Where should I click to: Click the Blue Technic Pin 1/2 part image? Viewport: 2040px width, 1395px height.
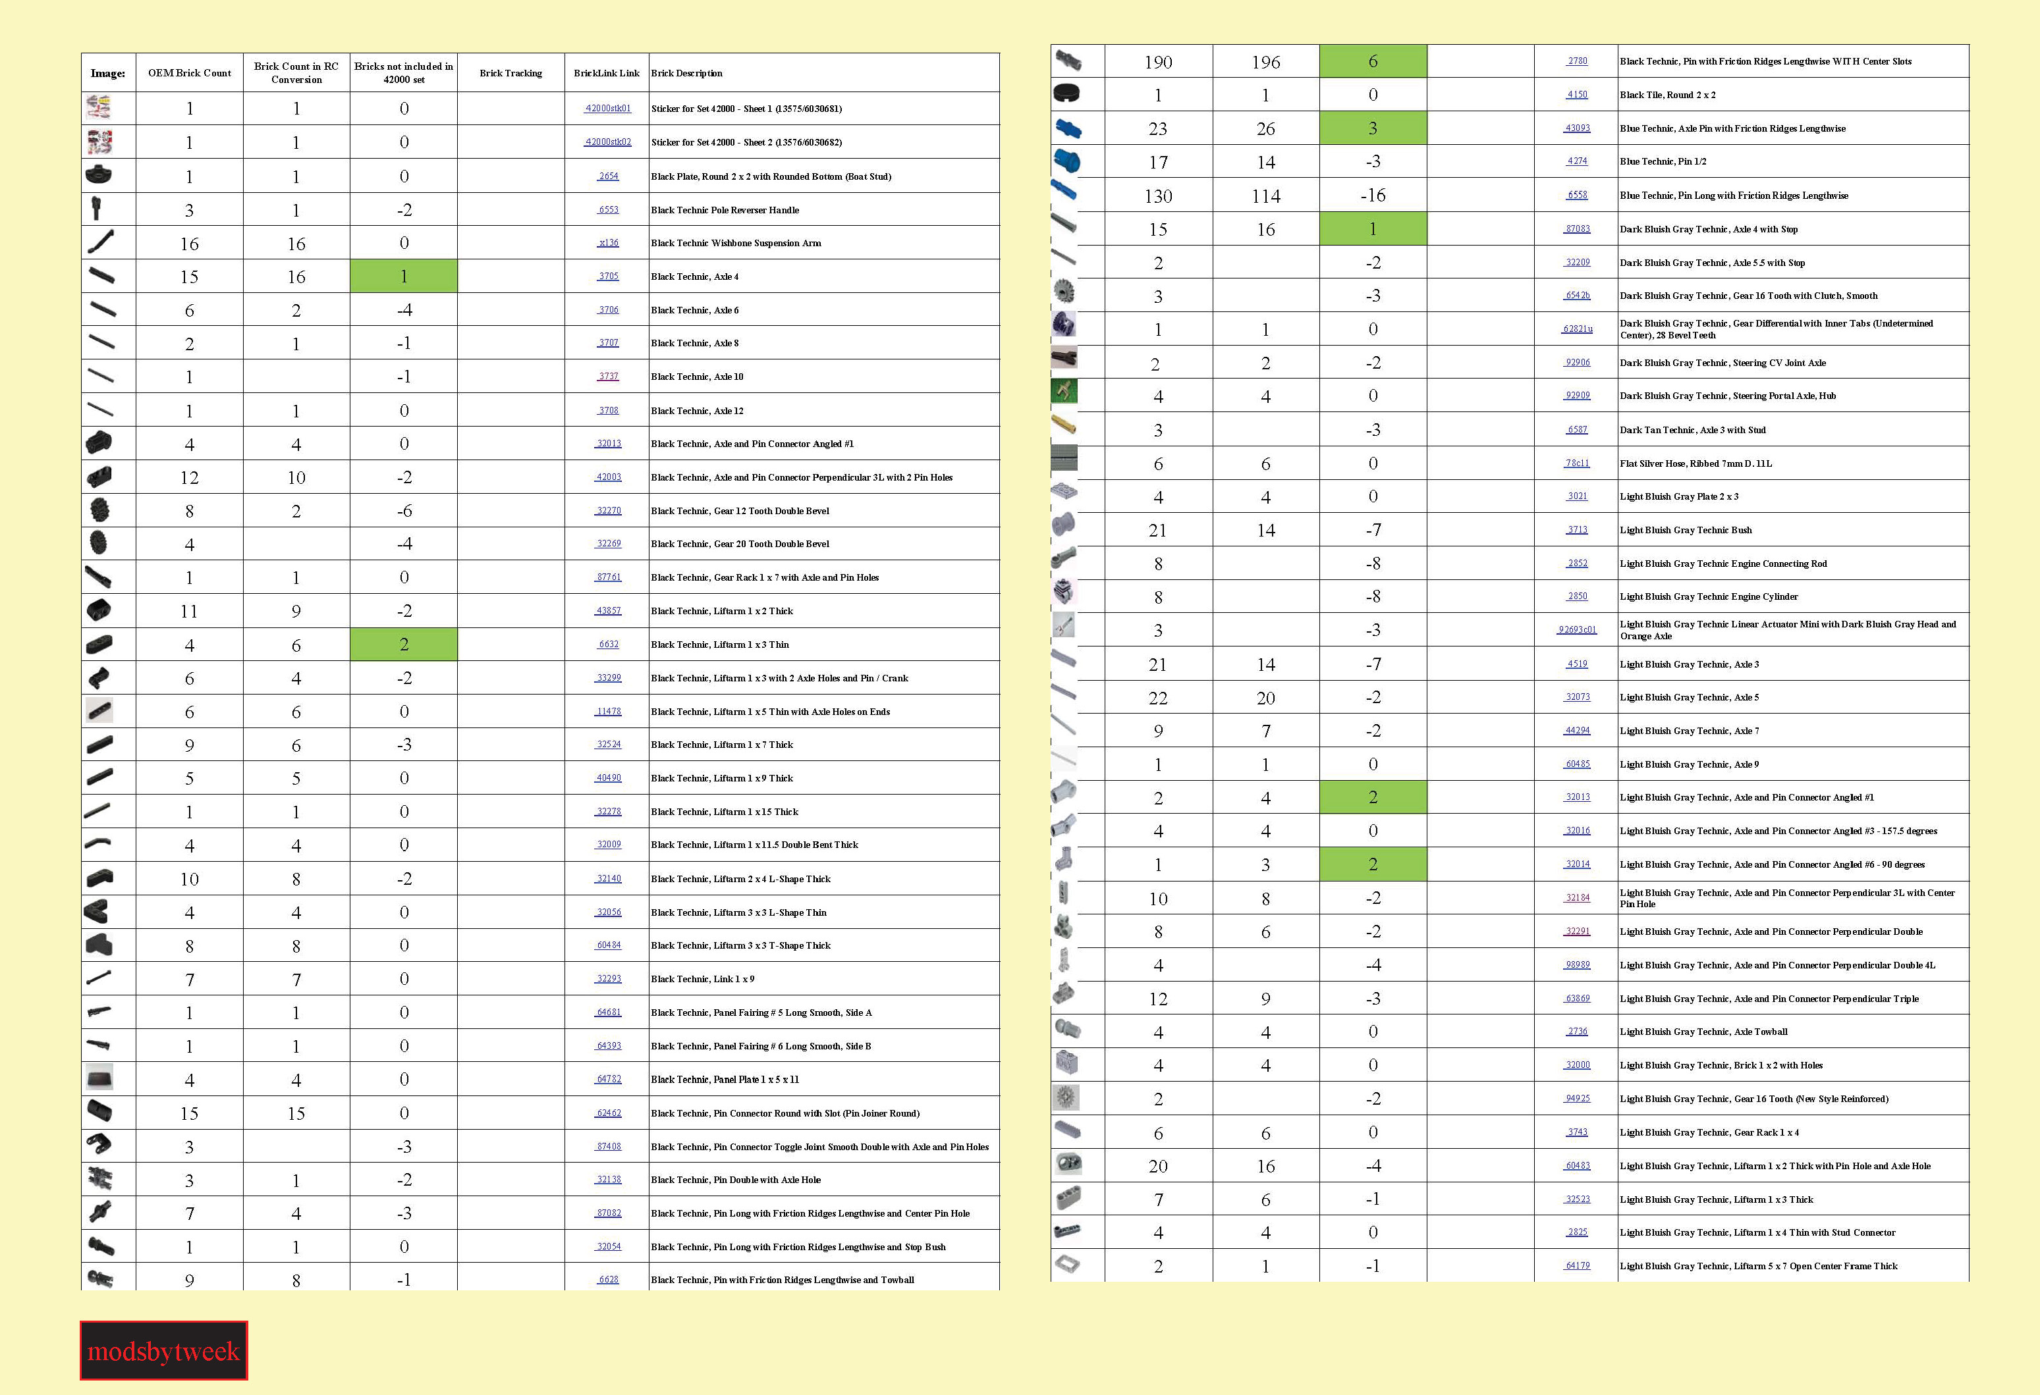1064,161
